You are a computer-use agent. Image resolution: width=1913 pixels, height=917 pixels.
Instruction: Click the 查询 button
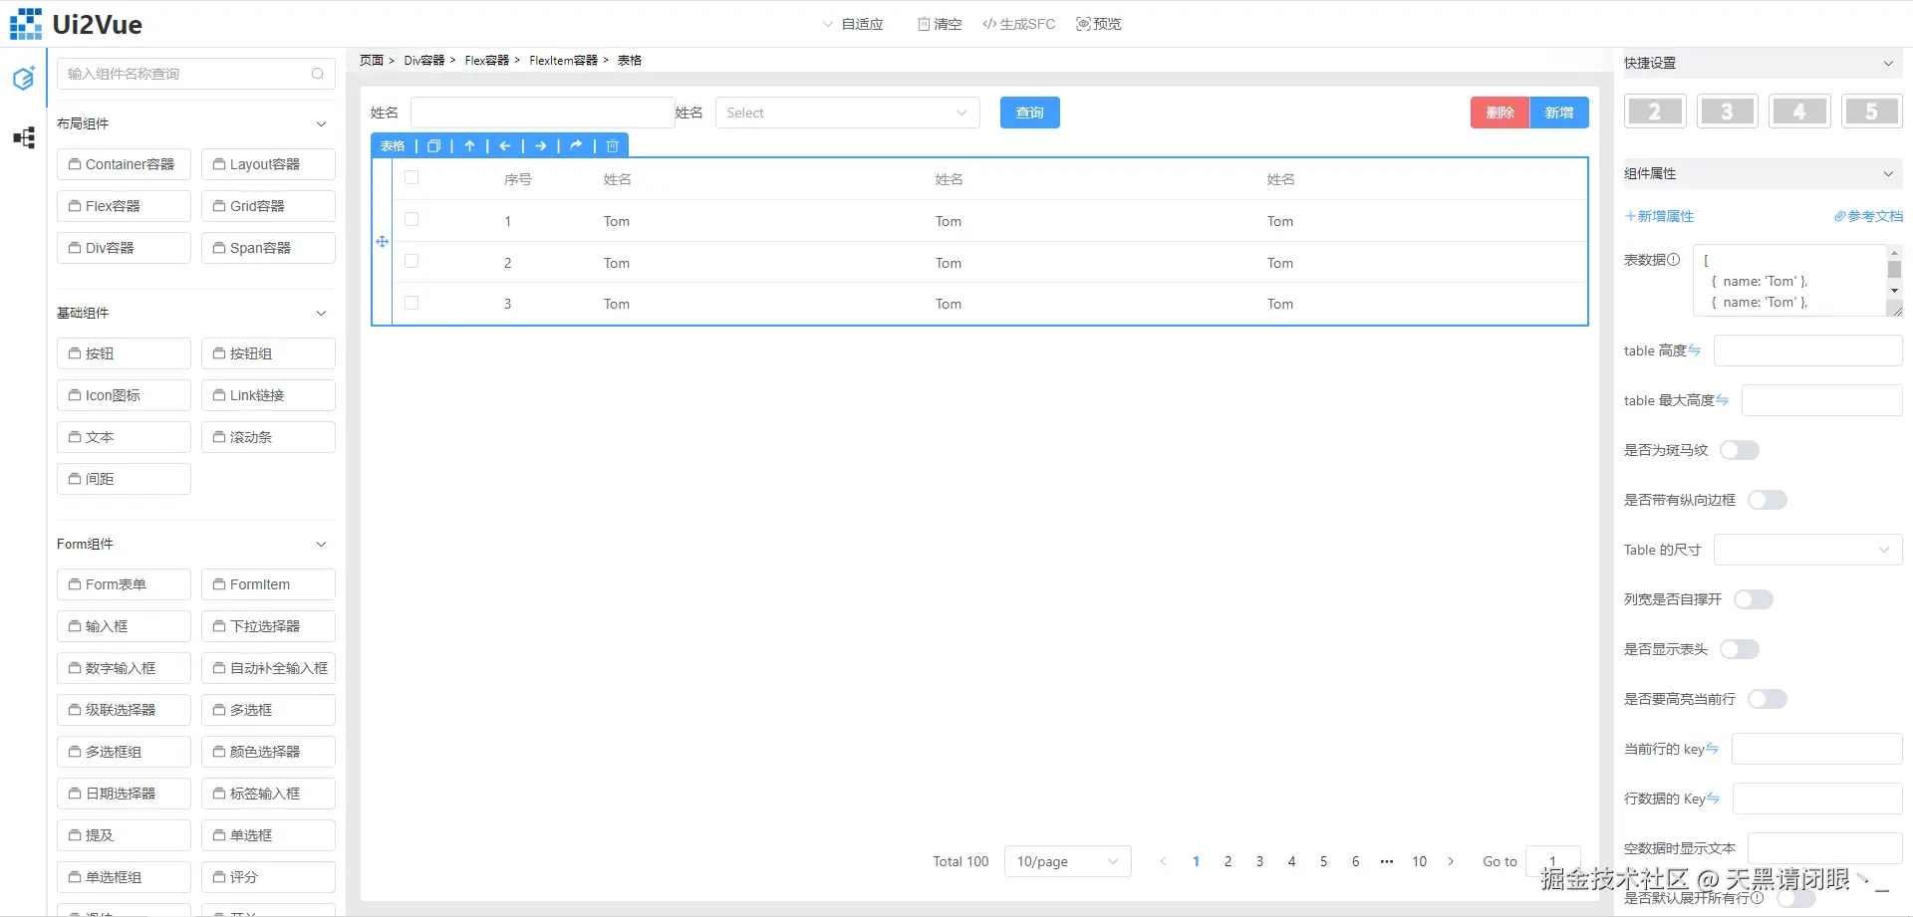pos(1030,113)
